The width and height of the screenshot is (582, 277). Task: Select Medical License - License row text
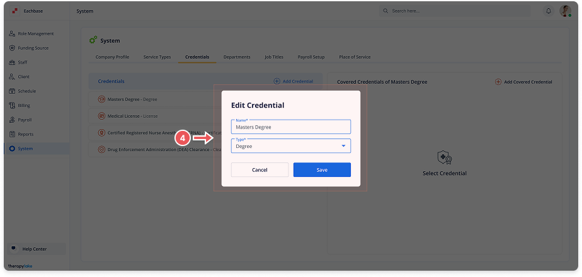[132, 116]
